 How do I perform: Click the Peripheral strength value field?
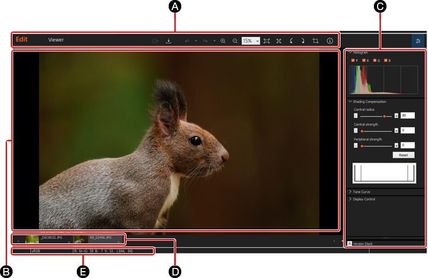(407, 145)
